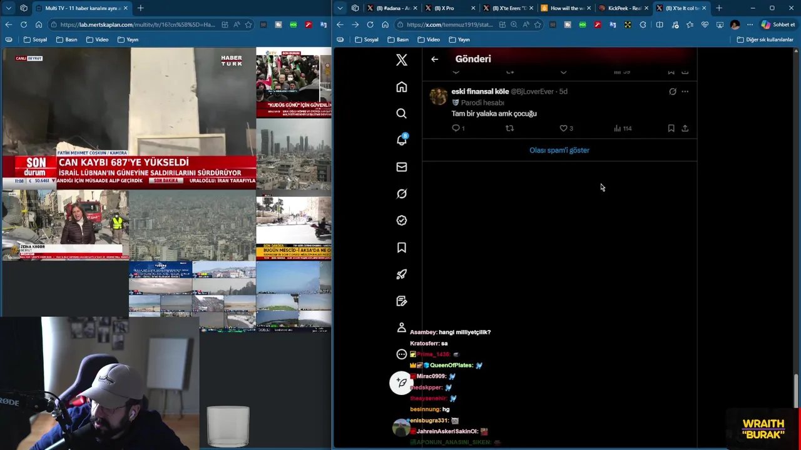The width and height of the screenshot is (801, 450).
Task: Open X notifications bell
Action: (402, 140)
